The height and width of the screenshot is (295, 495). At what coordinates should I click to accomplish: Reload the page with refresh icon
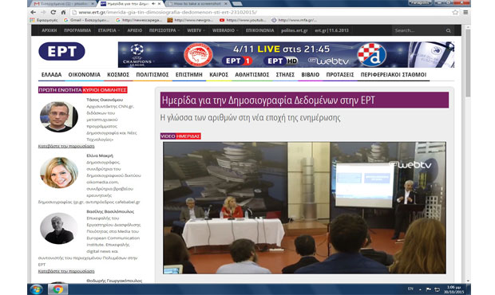(x=53, y=12)
